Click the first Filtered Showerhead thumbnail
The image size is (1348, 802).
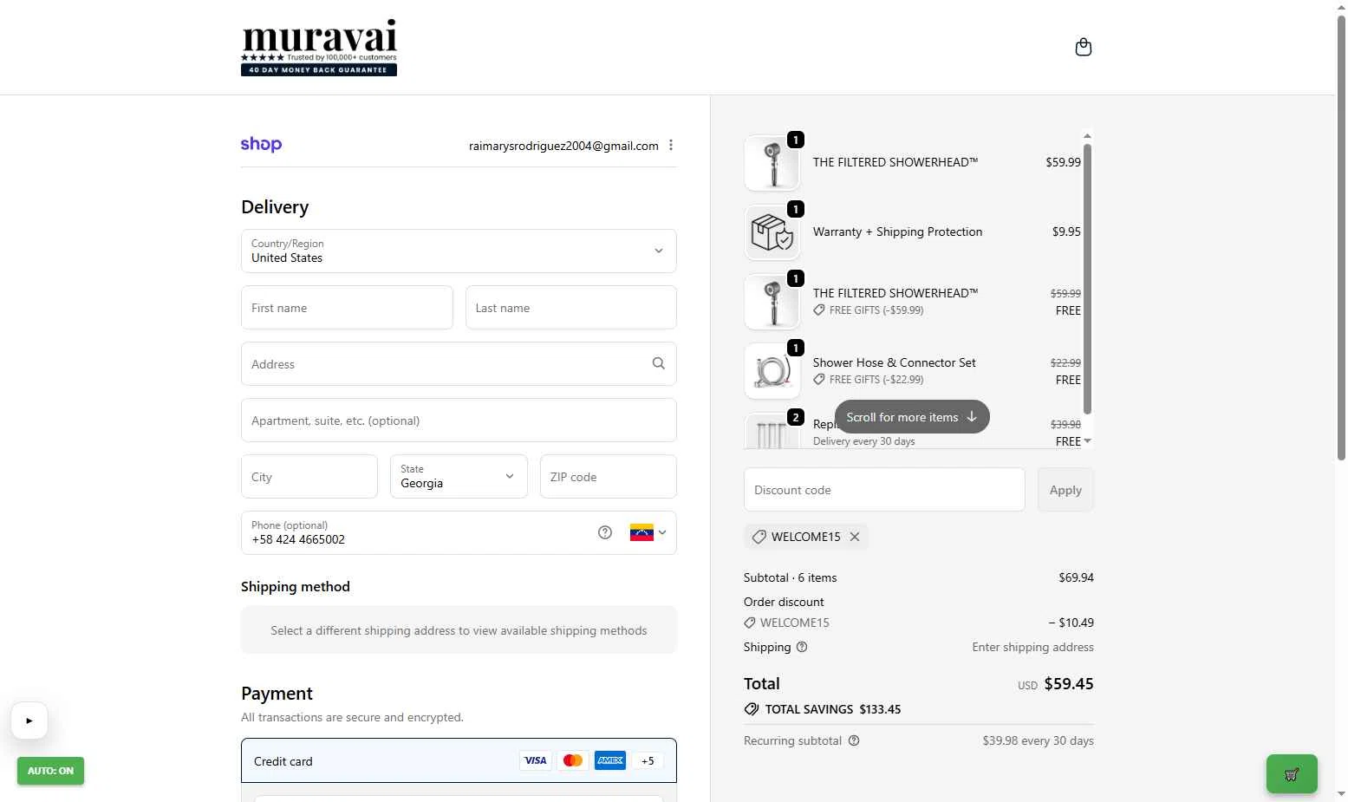(772, 163)
